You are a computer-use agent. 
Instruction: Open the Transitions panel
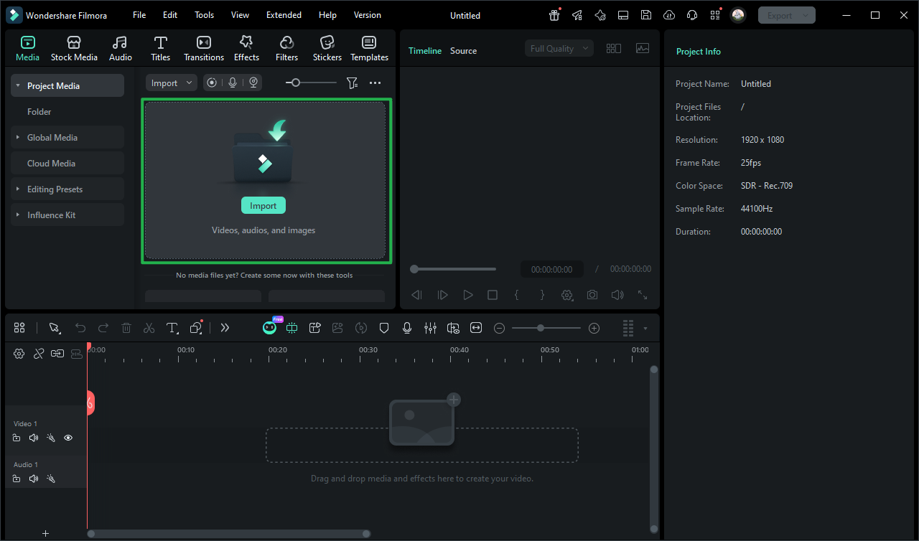click(x=204, y=49)
